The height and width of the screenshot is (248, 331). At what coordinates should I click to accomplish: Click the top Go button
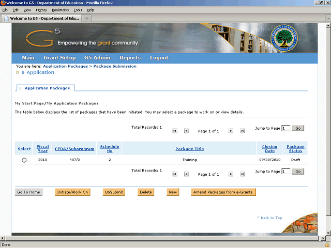(298, 128)
